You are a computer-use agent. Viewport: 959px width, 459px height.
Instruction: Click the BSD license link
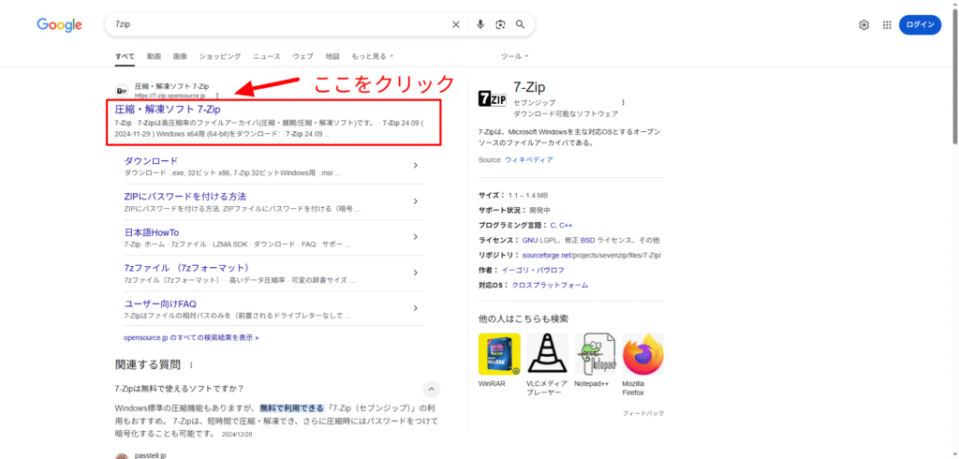click(x=588, y=240)
